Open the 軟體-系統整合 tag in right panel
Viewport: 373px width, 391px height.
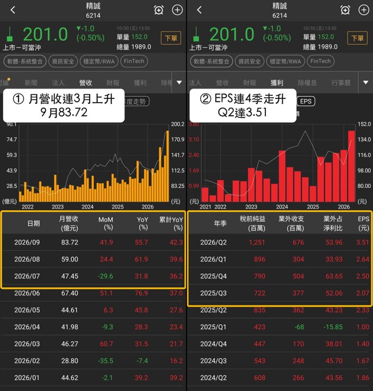[211, 61]
